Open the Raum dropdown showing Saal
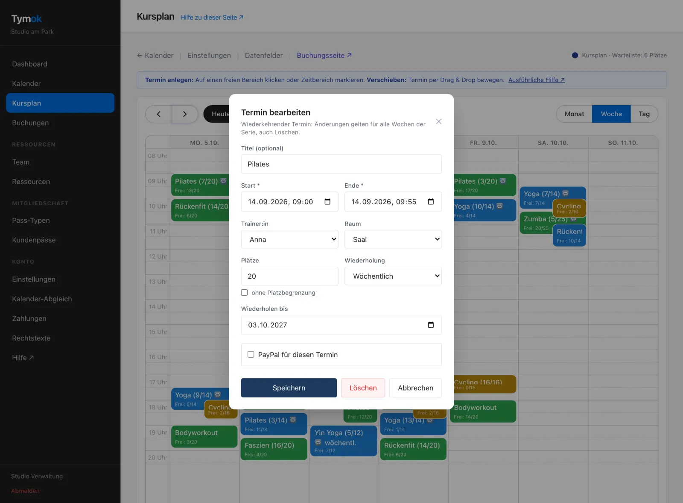 (393, 239)
